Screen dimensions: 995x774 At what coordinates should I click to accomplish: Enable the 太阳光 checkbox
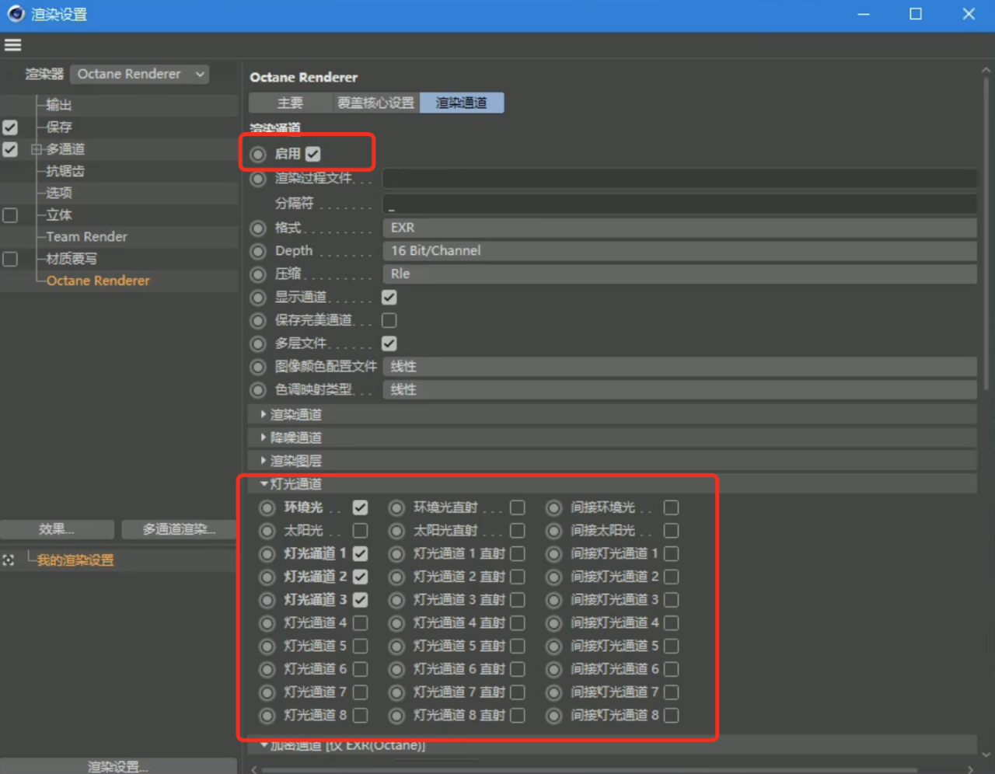pyautogui.click(x=360, y=531)
